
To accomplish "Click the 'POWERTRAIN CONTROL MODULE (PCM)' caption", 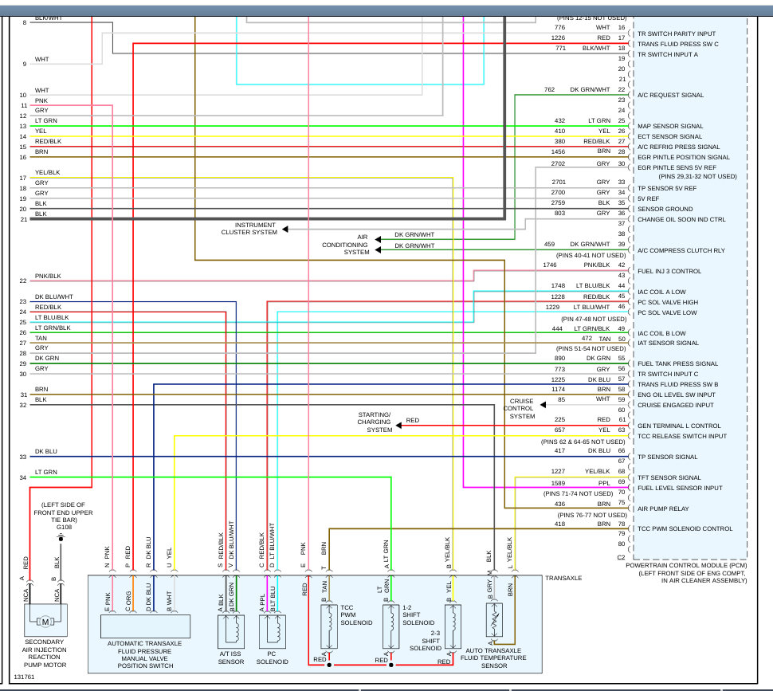I will 686,565.
